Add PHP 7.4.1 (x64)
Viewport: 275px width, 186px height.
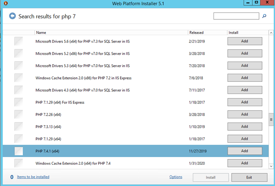coord(245,151)
